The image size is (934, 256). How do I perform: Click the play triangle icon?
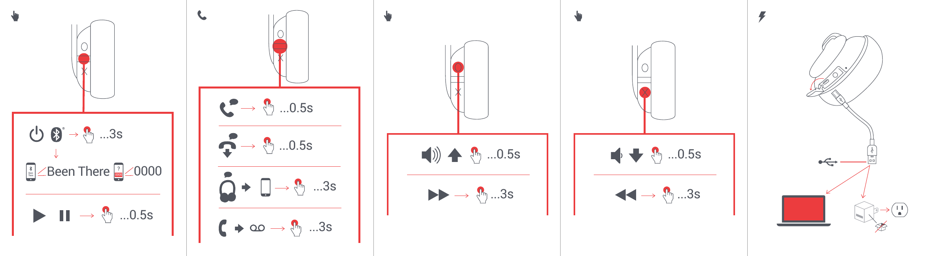pos(39,216)
